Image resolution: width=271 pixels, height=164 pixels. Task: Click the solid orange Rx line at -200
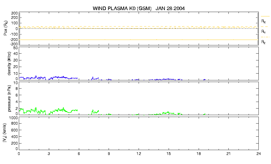click(139, 40)
